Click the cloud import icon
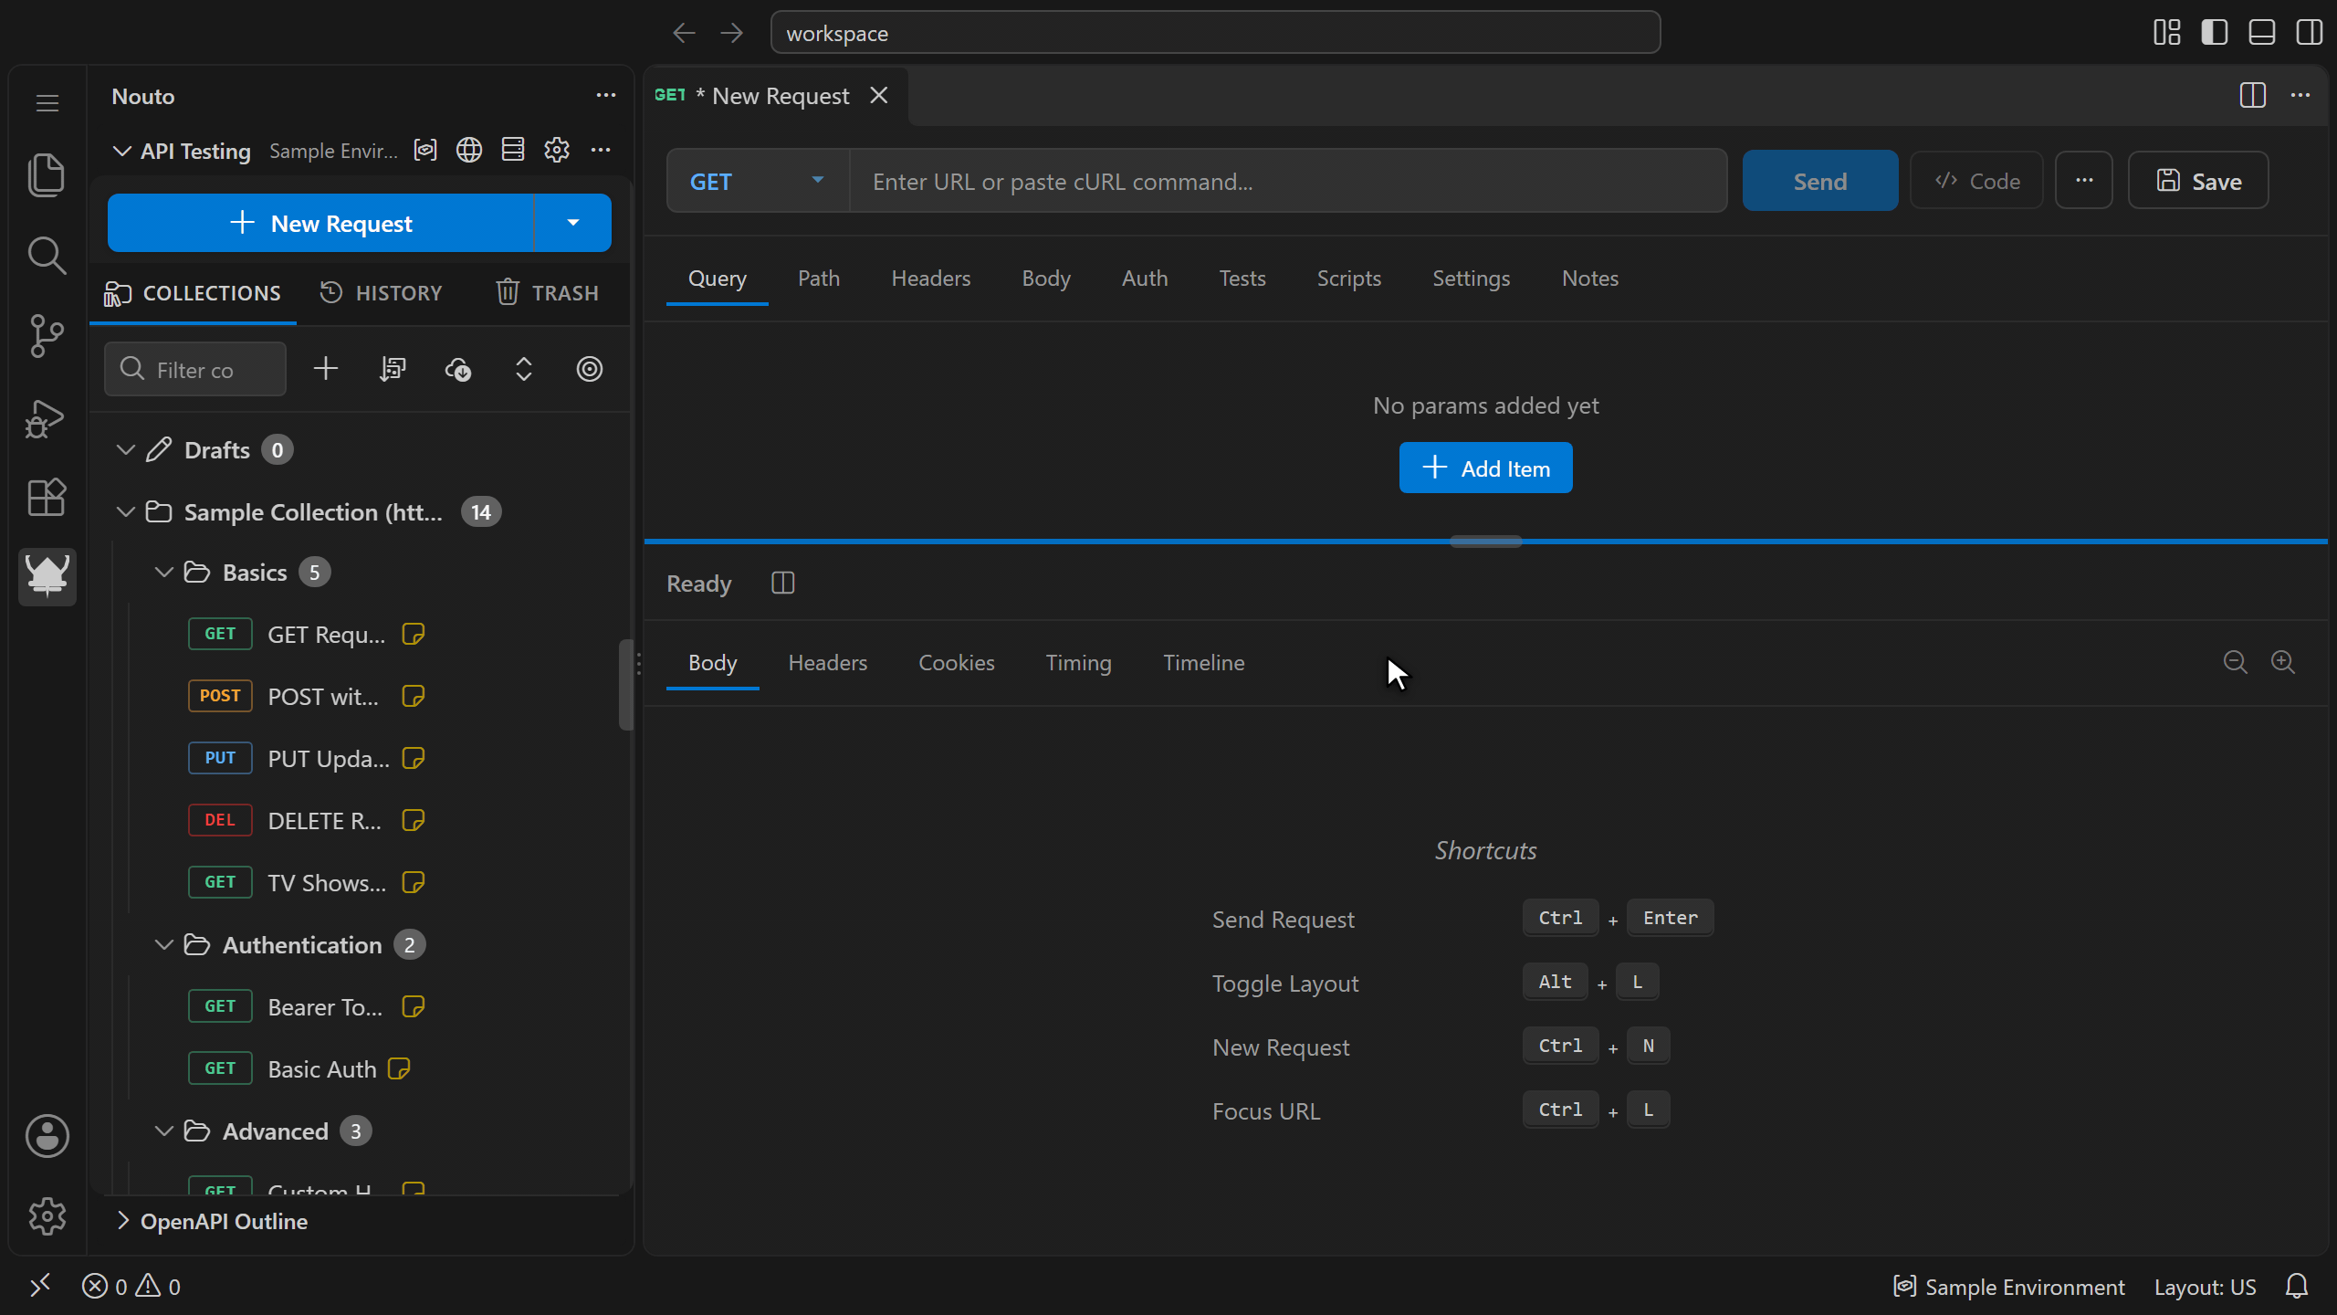This screenshot has height=1315, width=2337. click(458, 369)
